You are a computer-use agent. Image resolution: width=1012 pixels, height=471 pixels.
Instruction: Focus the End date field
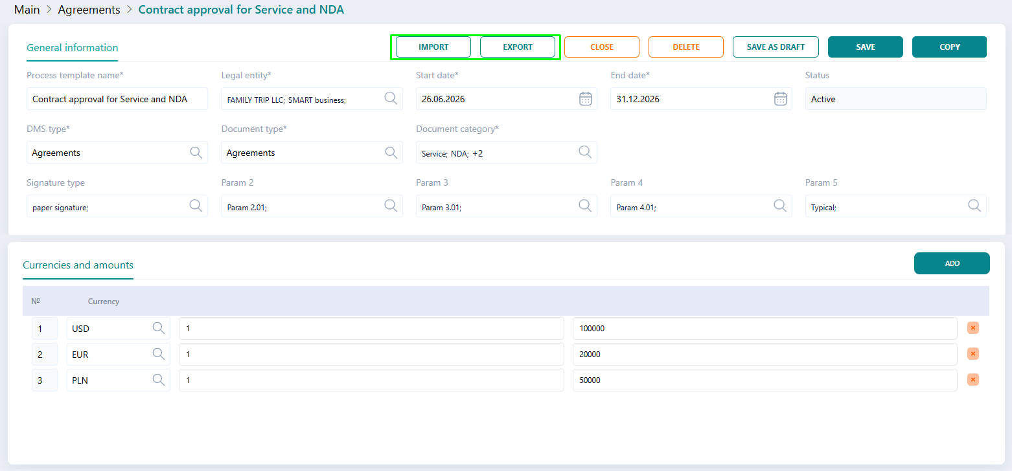click(701, 99)
